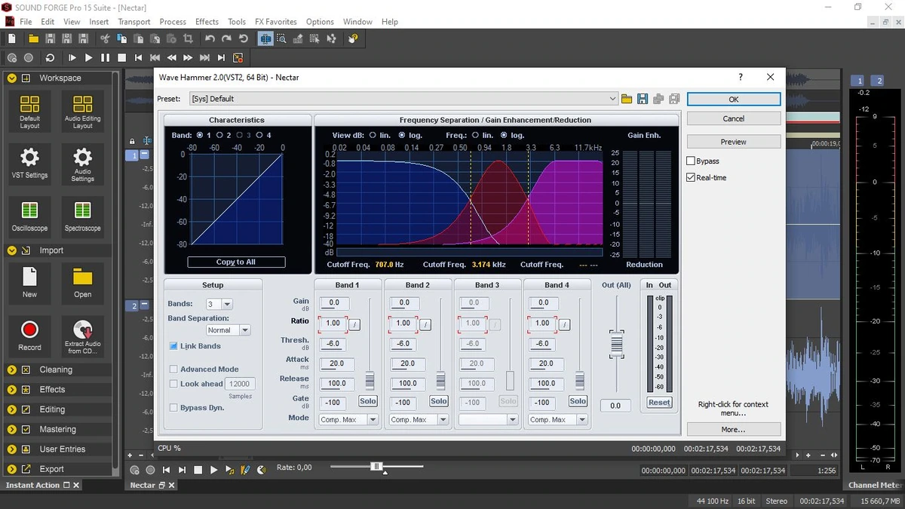This screenshot has height=509, width=905.
Task: Open Band 2 Mode dropdown
Action: pyautogui.click(x=443, y=420)
